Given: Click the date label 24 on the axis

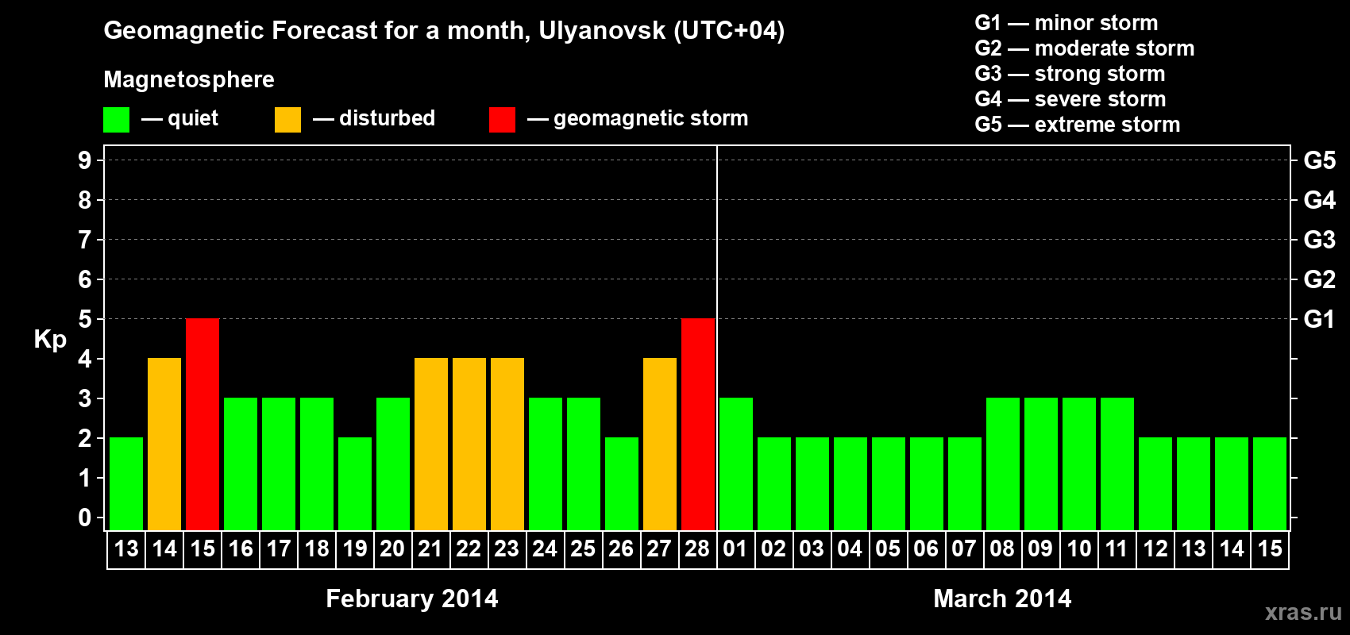Looking at the screenshot, I should click(x=545, y=549).
